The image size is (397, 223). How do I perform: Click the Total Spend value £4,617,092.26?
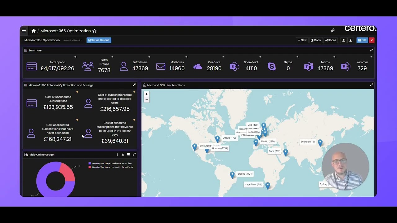57,68
